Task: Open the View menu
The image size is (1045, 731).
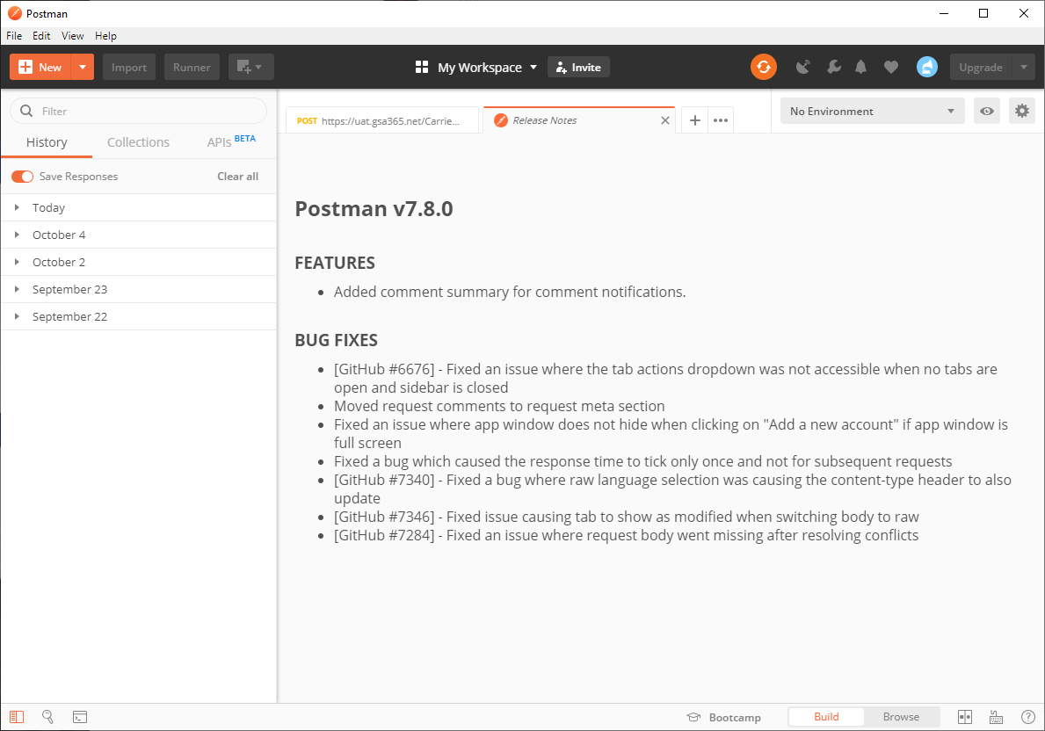Action: point(72,36)
